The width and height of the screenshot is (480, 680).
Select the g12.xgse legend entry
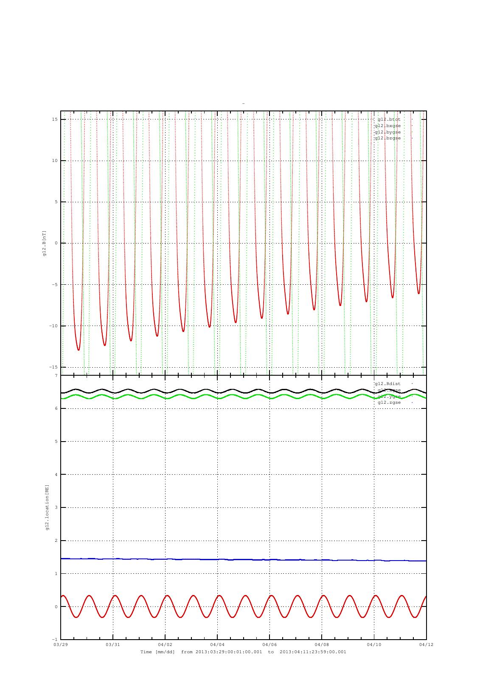pyautogui.click(x=389, y=390)
